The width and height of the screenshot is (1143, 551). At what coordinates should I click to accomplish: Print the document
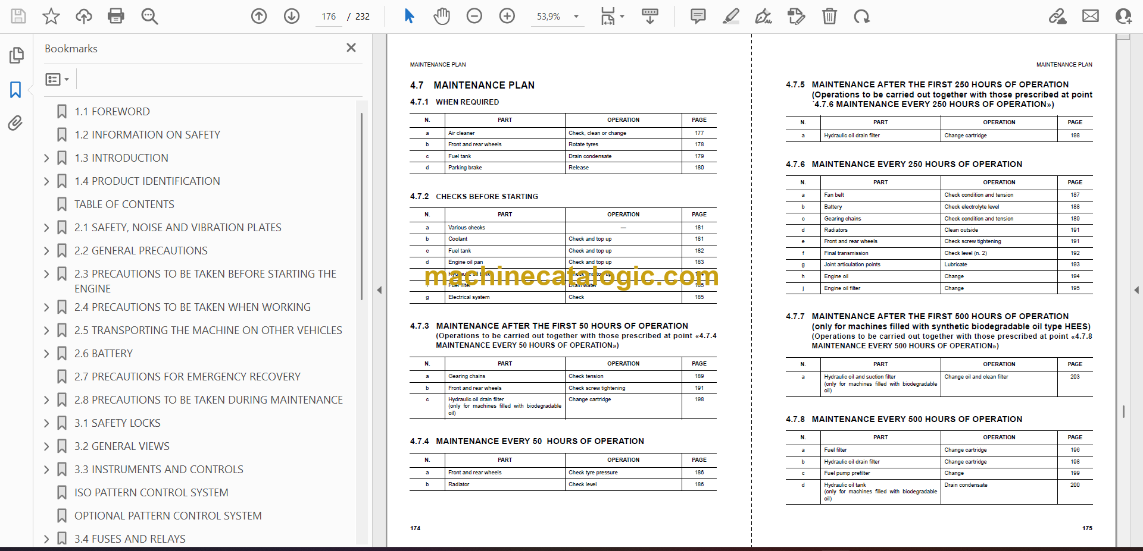(x=116, y=16)
